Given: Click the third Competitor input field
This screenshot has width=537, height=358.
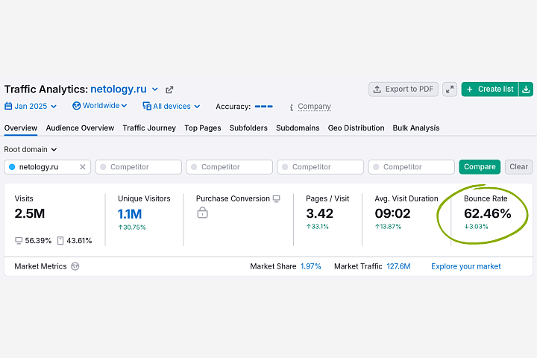Looking at the screenshot, I should (321, 167).
